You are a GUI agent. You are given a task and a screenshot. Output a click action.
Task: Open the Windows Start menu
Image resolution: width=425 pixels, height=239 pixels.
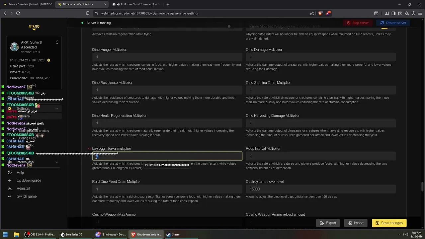(x=5, y=234)
